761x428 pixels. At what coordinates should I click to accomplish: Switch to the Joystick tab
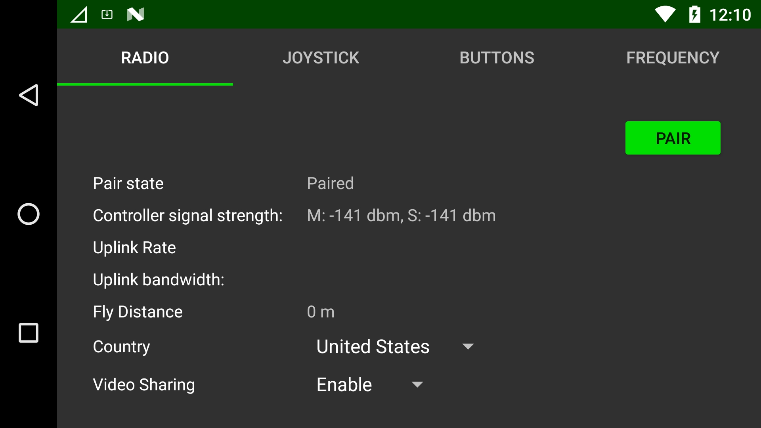click(321, 58)
